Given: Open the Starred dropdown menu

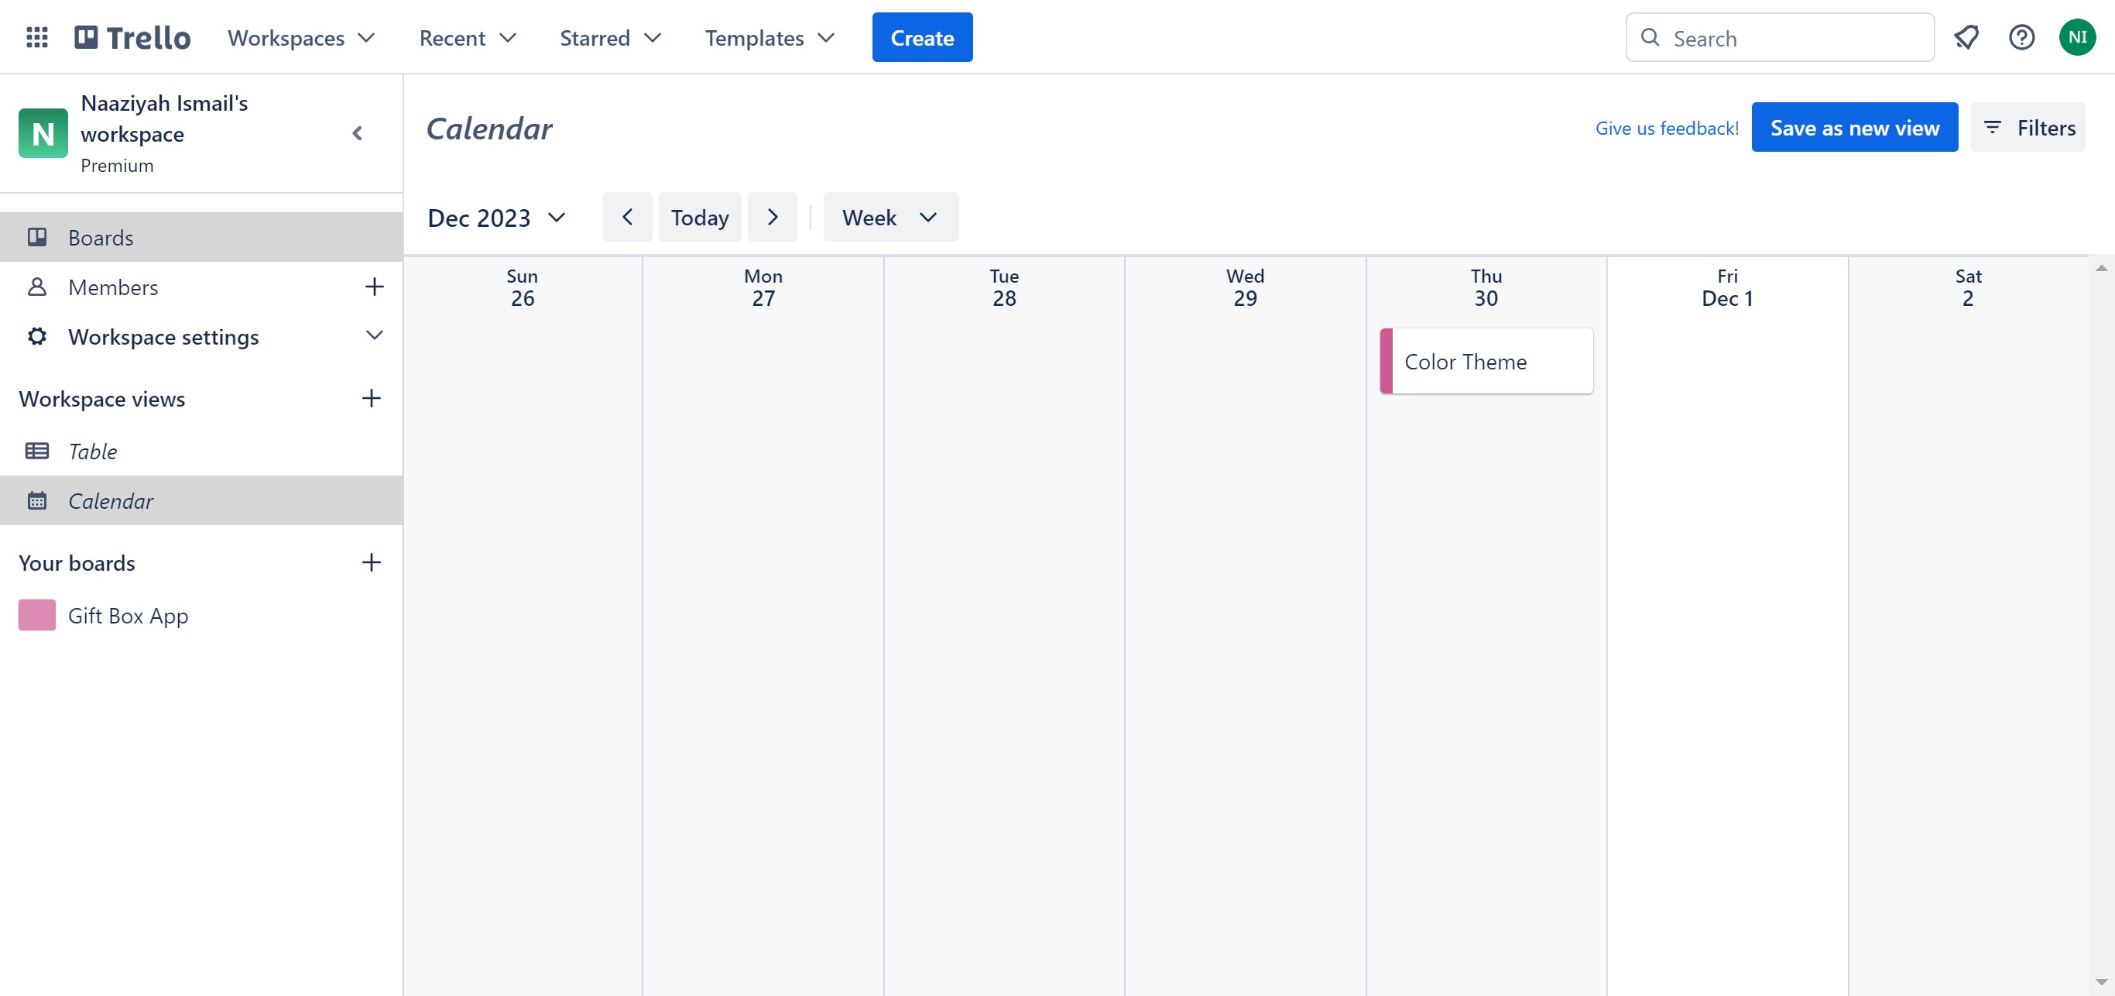Looking at the screenshot, I should [610, 38].
